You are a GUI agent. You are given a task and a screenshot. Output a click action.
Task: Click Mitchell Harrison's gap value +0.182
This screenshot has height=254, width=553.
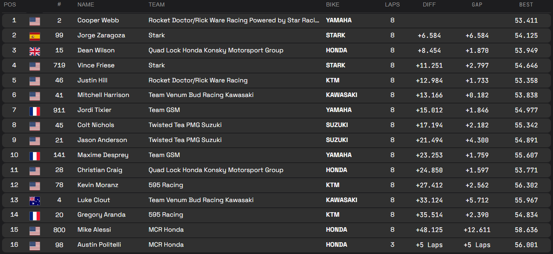tap(477, 95)
